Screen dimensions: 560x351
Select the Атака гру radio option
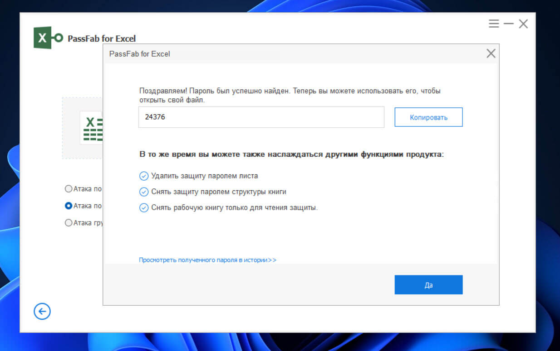tap(69, 223)
